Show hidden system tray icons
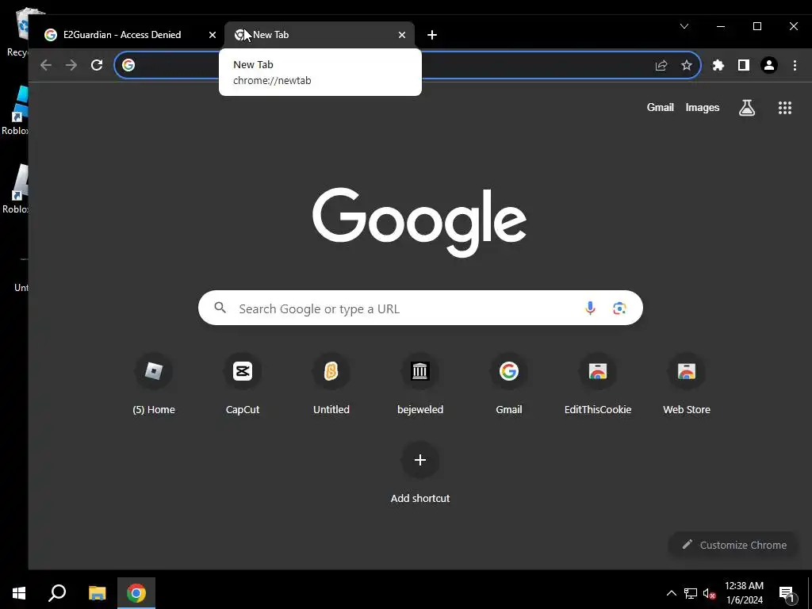Image resolution: width=812 pixels, height=609 pixels. (671, 593)
